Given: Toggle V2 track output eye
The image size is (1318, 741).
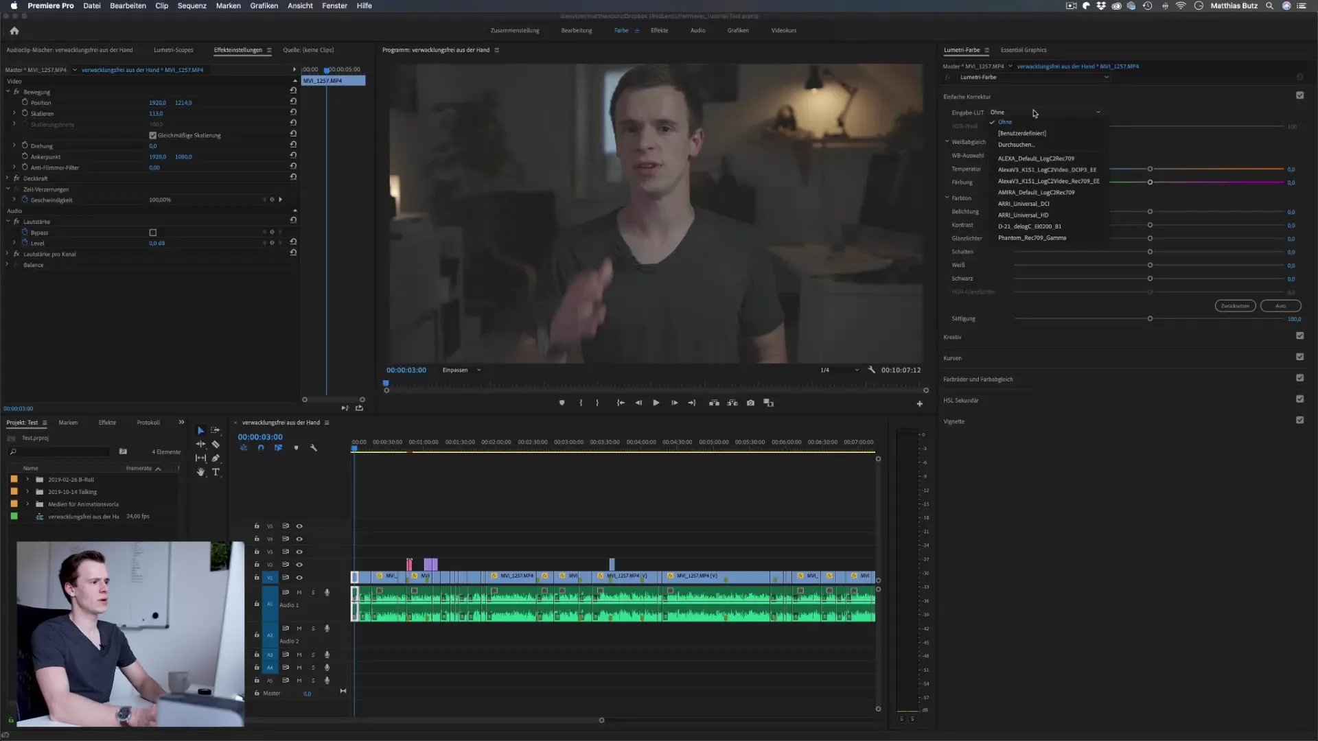Looking at the screenshot, I should 299,565.
